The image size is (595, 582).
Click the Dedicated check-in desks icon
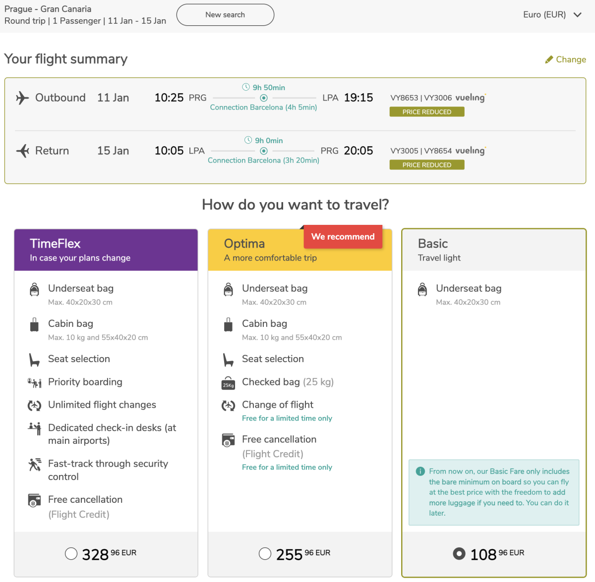(35, 428)
